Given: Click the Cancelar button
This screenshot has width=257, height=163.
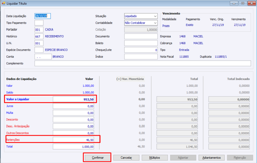Looking at the screenshot, I should click(126, 158).
